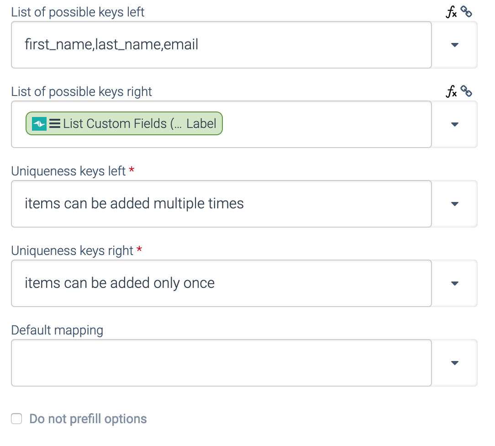The image size is (495, 446).
Task: Expand the List of possible keys right dropdown
Action: (455, 124)
